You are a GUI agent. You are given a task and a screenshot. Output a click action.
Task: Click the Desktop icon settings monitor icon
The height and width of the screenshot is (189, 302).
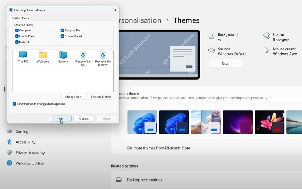(118, 180)
